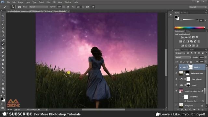Select the Blur tool
Image resolution: width=208 pixels, height=117 pixels.
click(x=3, y=64)
